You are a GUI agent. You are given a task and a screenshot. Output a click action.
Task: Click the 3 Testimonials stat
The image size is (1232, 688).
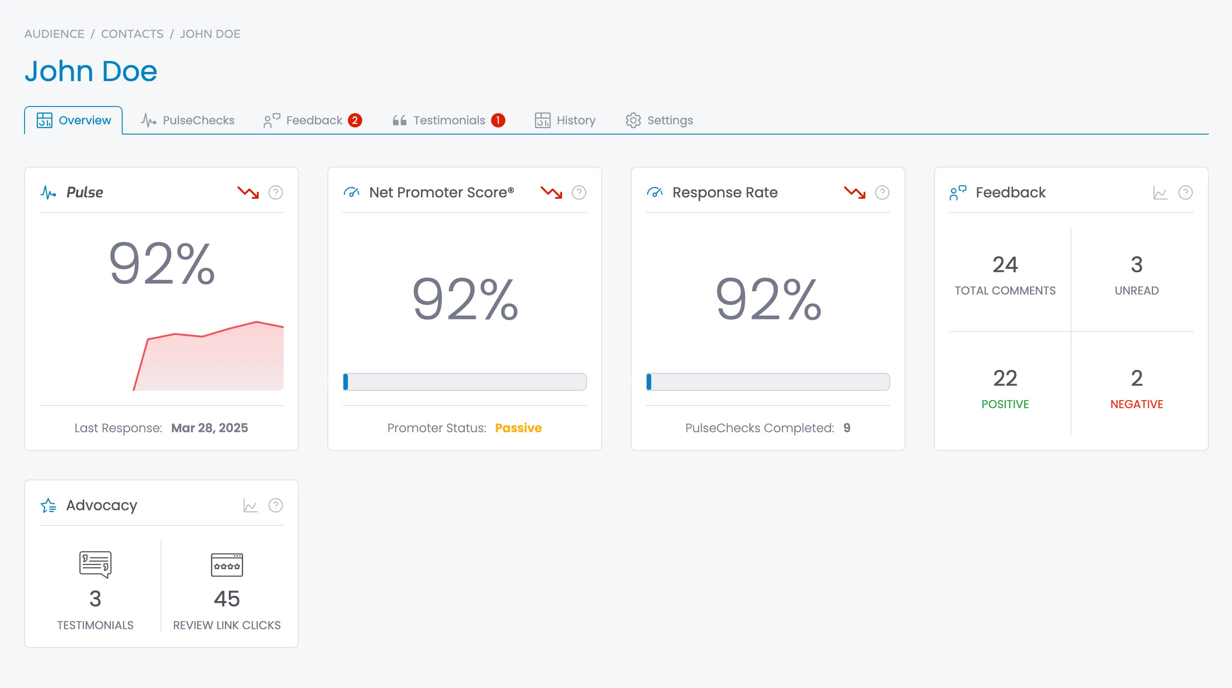point(95,610)
